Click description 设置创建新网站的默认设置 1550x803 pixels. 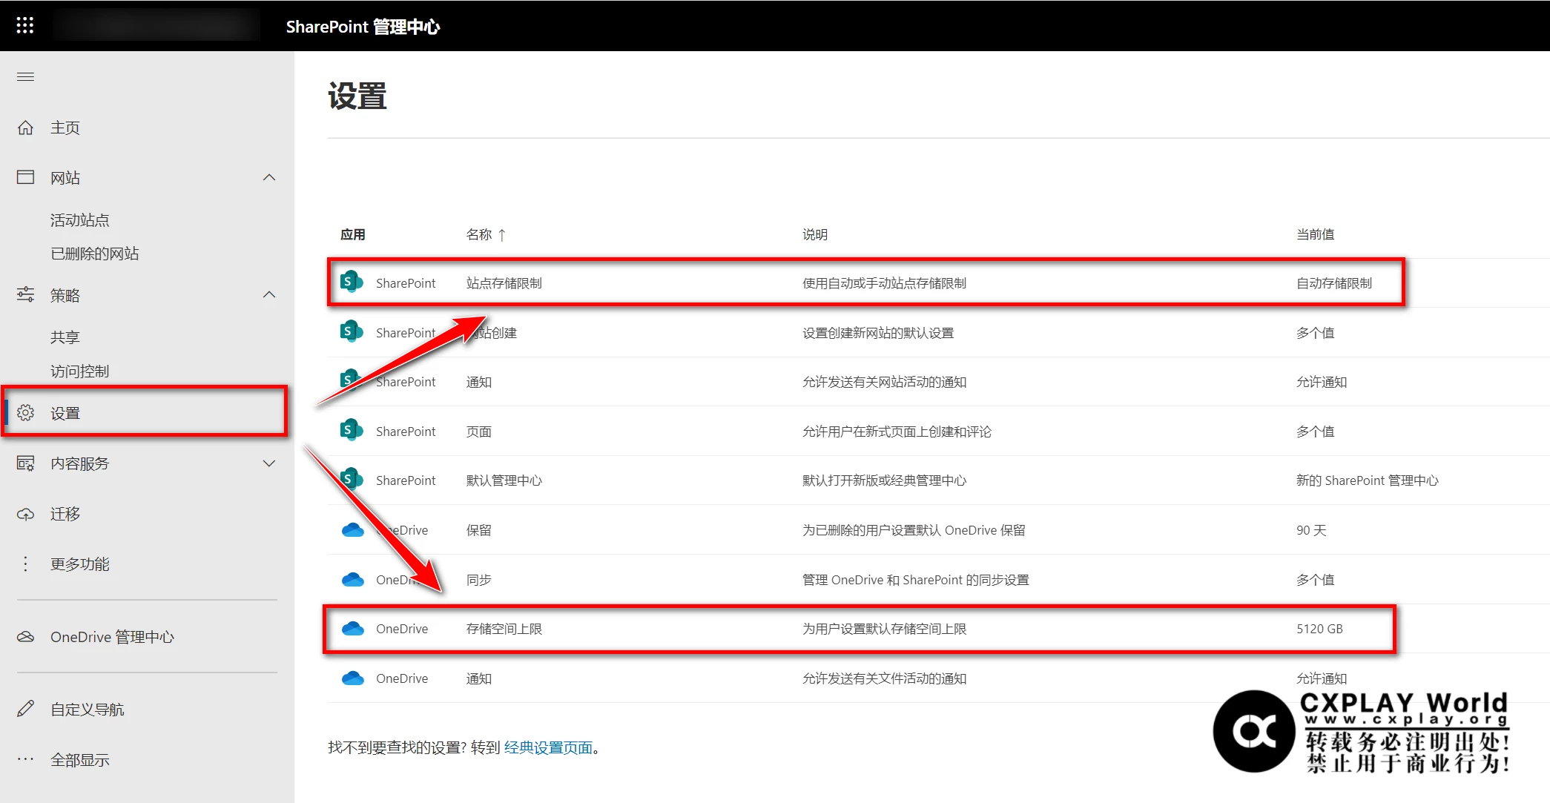[878, 333]
